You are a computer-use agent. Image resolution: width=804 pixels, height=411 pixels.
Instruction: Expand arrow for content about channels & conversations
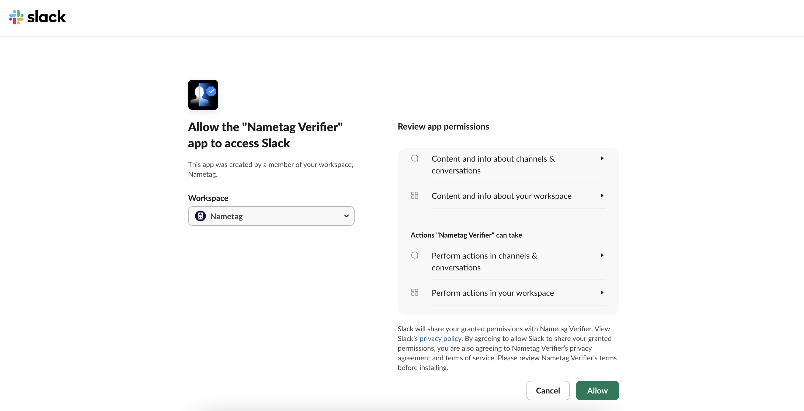pyautogui.click(x=602, y=159)
